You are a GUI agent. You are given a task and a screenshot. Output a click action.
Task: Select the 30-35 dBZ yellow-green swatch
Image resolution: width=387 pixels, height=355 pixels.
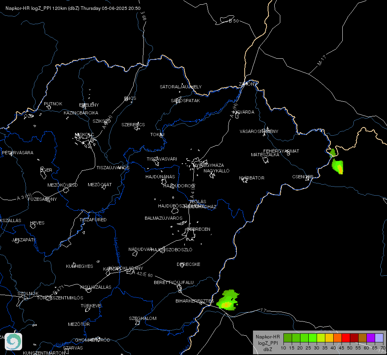321,338
